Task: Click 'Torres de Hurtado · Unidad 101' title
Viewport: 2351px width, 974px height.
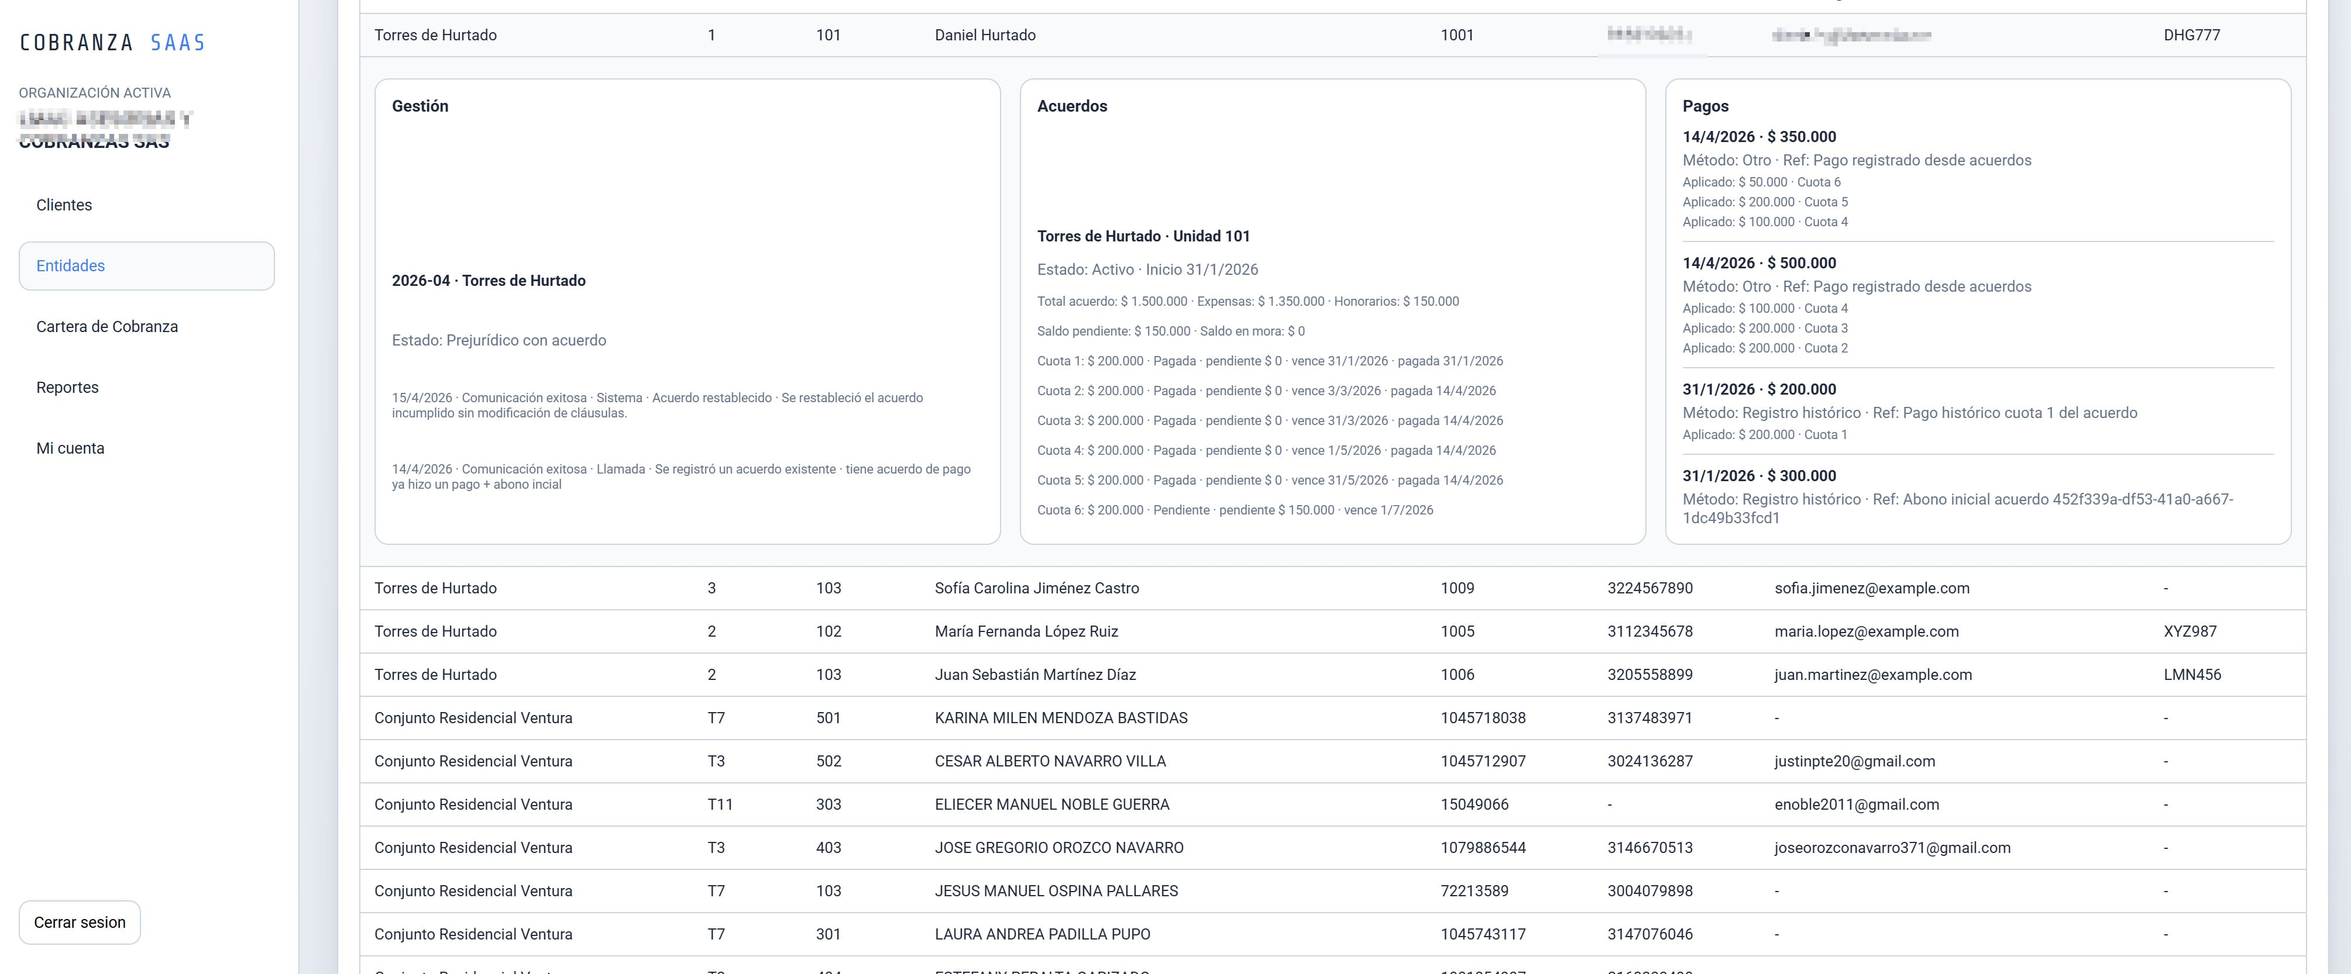Action: tap(1143, 236)
